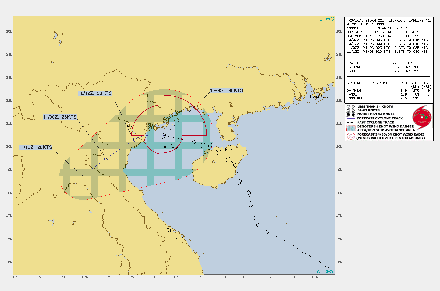Click the 107E longitude axis label
The image size is (440, 291).
pyautogui.click(x=155, y=277)
